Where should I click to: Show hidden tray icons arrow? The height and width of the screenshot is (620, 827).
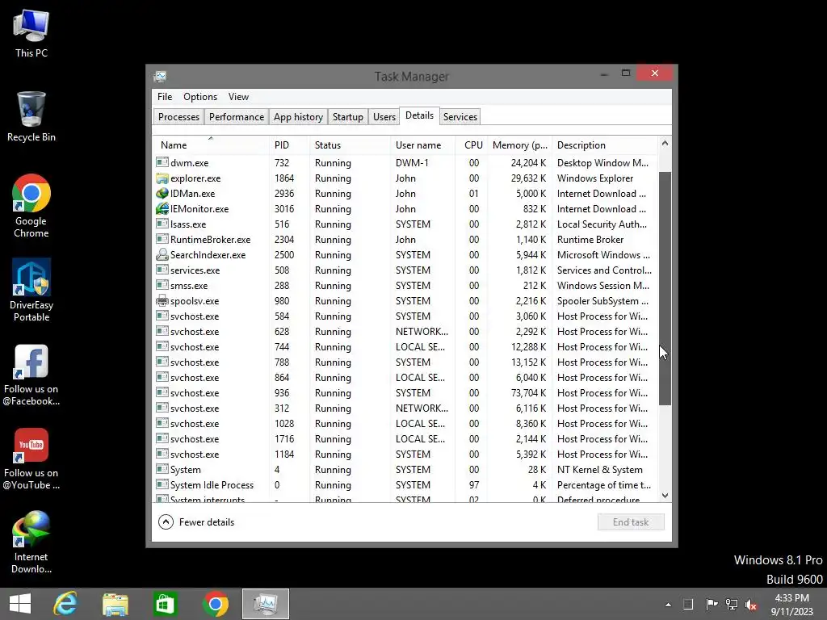point(668,605)
